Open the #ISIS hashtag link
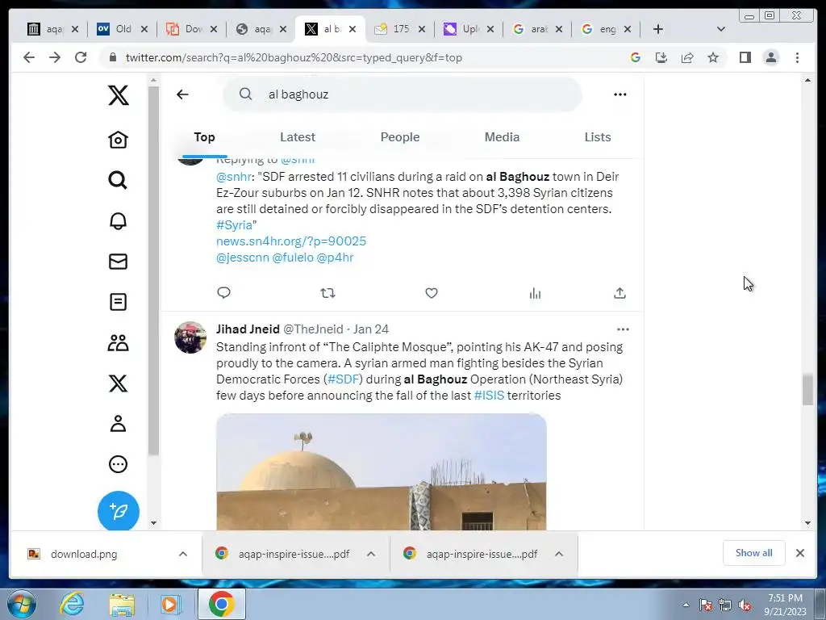The height and width of the screenshot is (620, 826). [x=489, y=396]
